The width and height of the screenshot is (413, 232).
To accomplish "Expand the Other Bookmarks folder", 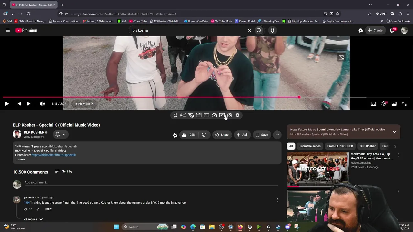I will 398,21.
